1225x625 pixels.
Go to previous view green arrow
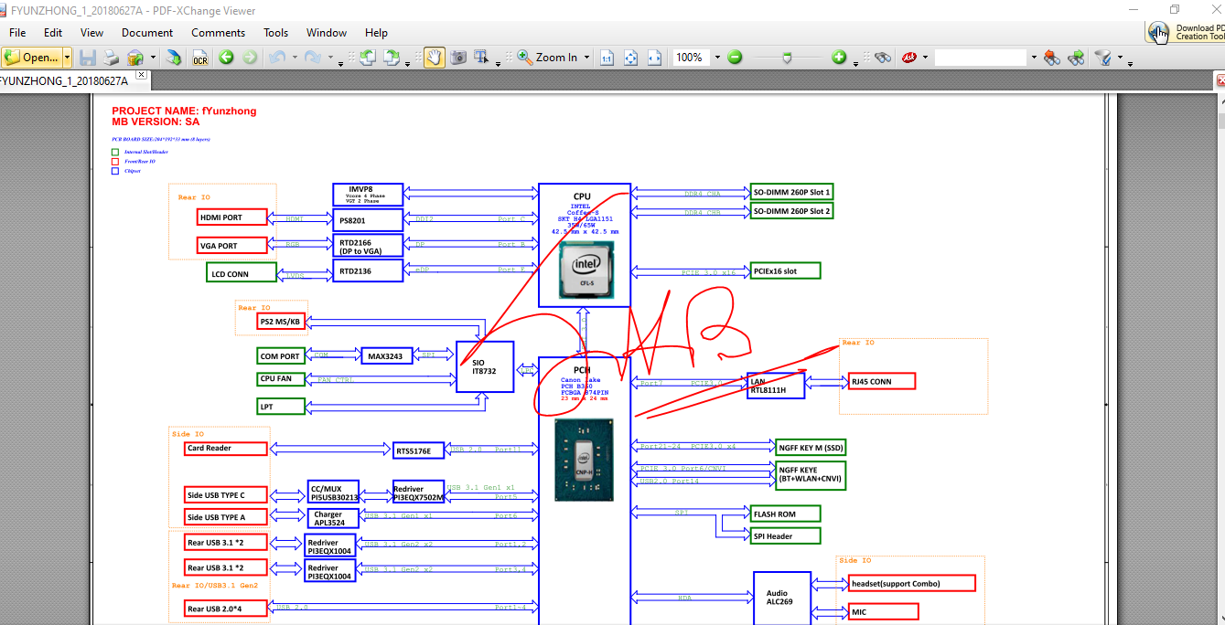226,58
